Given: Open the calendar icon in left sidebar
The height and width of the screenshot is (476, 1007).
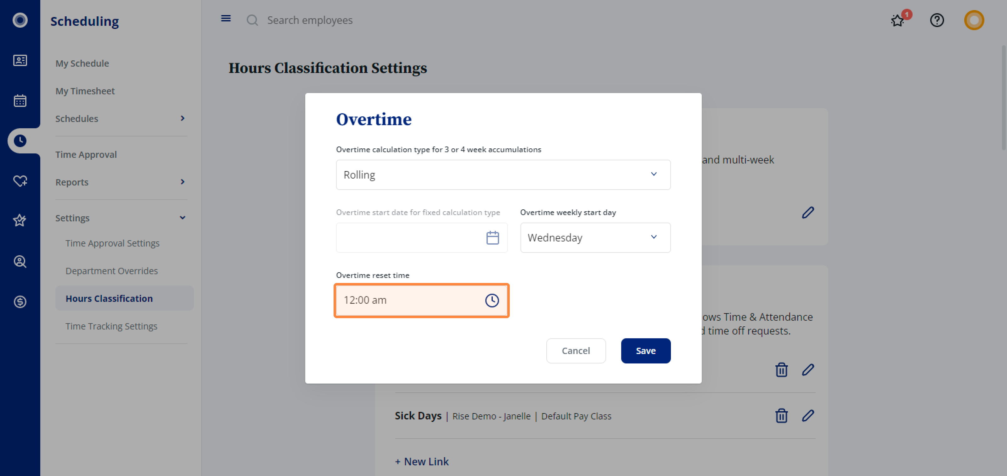Looking at the screenshot, I should [x=20, y=100].
